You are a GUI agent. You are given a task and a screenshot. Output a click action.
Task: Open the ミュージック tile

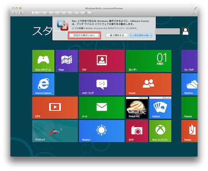(190, 61)
